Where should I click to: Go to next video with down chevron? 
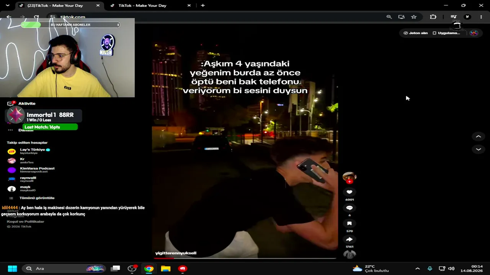478,149
